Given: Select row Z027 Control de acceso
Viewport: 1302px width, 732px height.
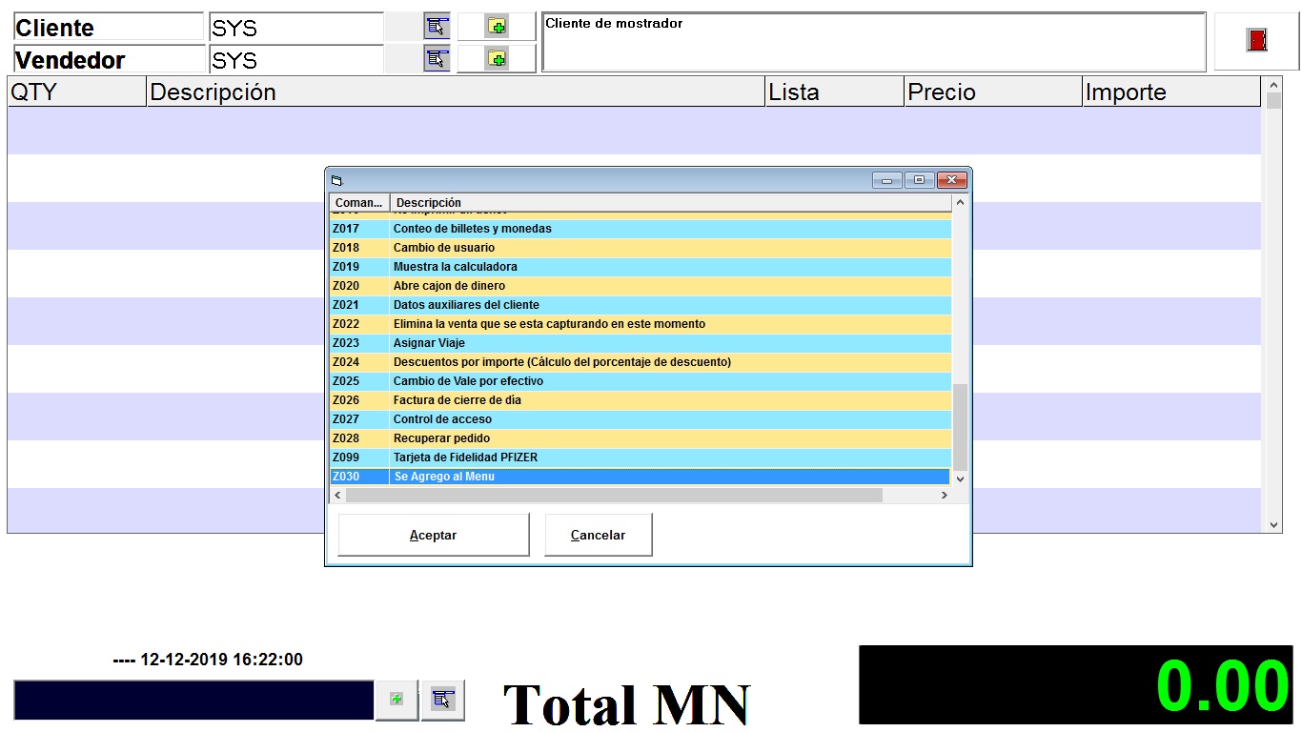Looking at the screenshot, I should 641,419.
